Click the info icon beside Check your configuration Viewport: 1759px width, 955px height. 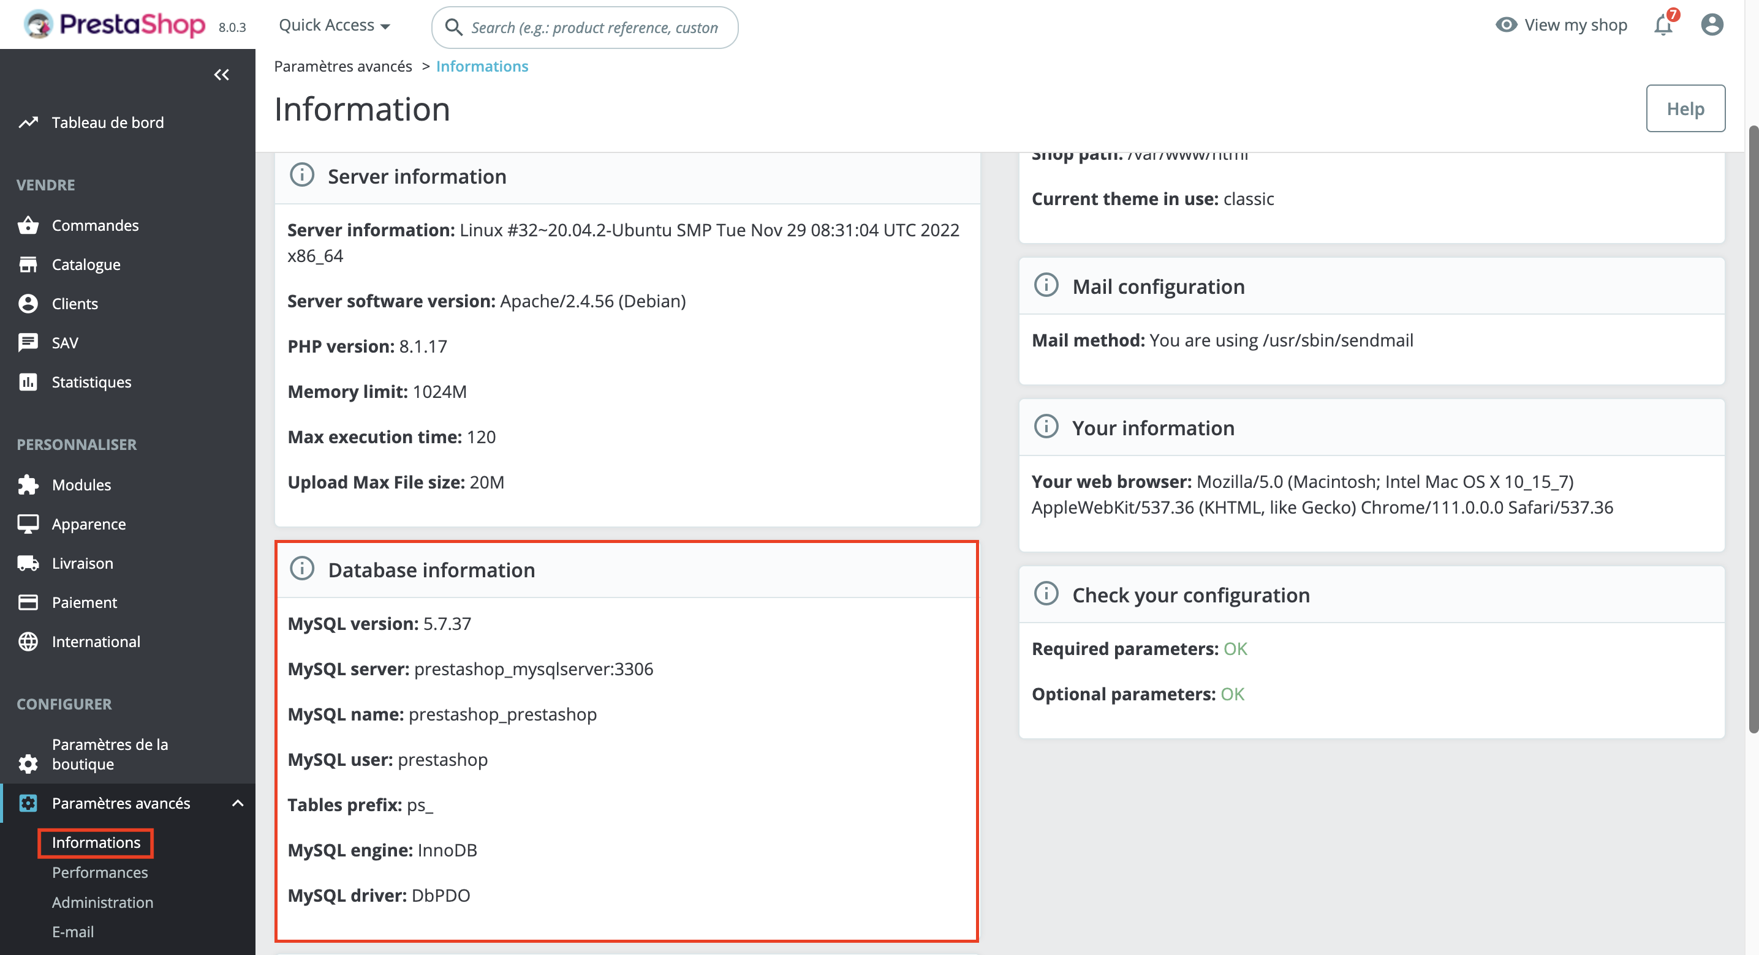(1046, 593)
